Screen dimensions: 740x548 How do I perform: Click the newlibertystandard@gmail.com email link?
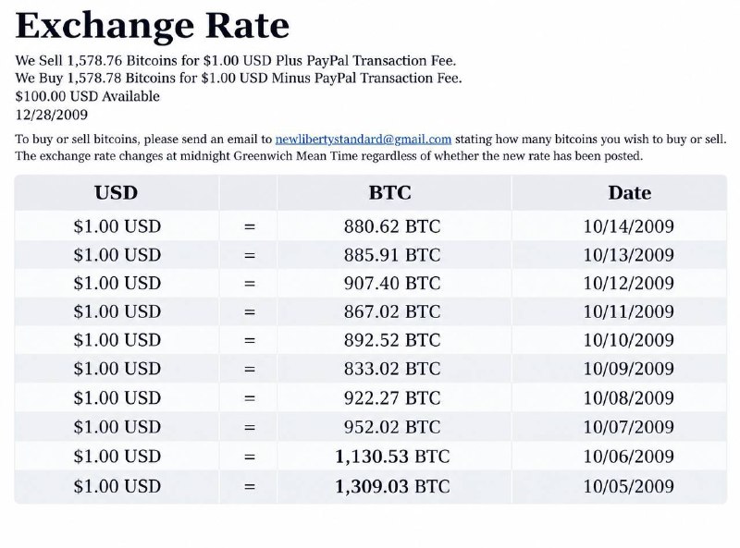coord(363,140)
